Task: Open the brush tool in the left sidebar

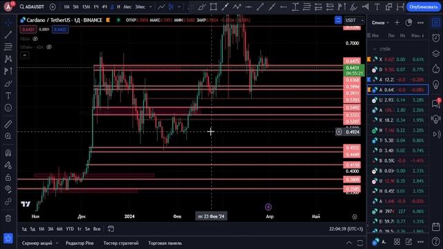Action: coord(8,83)
